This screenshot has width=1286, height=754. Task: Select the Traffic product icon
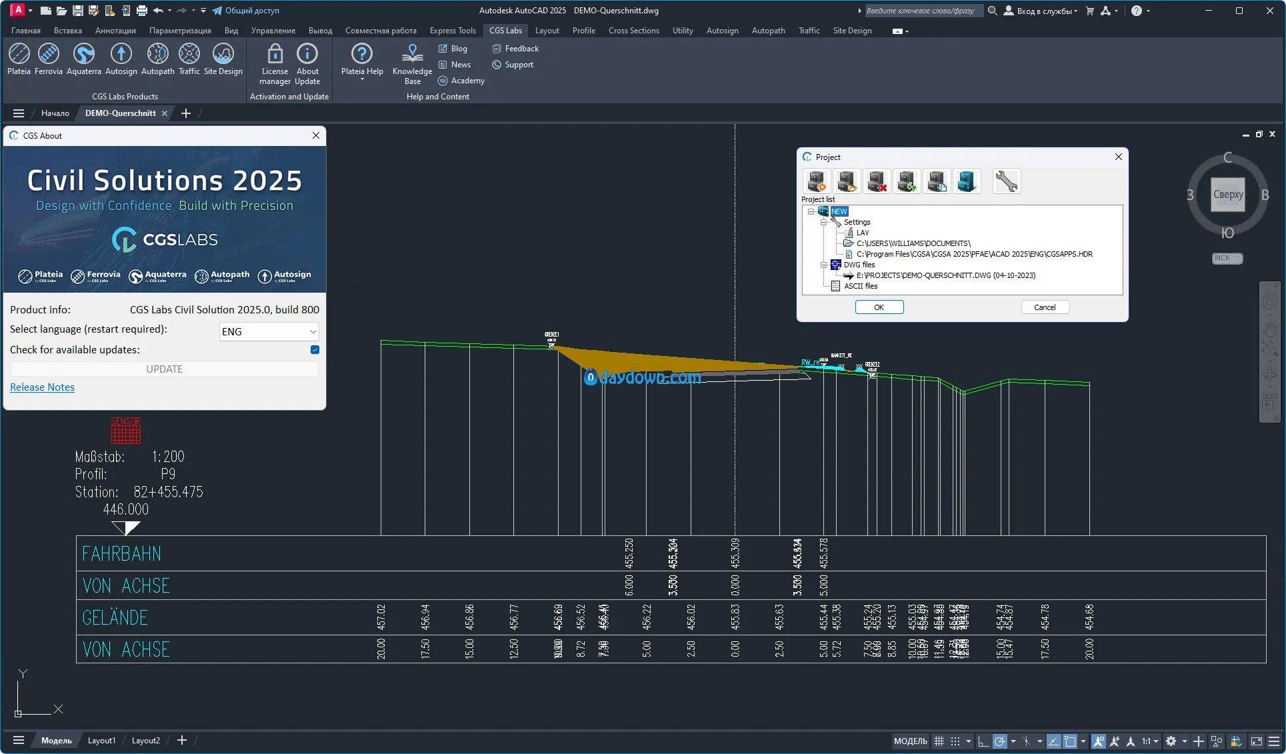point(189,59)
